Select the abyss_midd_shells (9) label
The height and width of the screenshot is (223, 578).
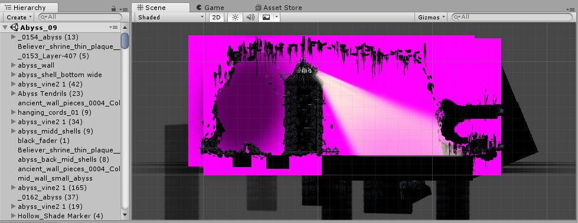[x=55, y=131]
